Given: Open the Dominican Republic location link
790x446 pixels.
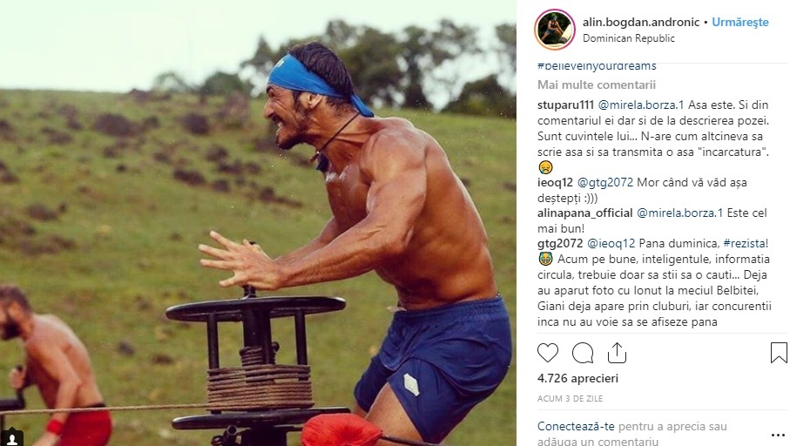Looking at the screenshot, I should pyautogui.click(x=628, y=38).
